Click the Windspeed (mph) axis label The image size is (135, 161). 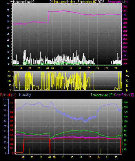tap(22, 1)
